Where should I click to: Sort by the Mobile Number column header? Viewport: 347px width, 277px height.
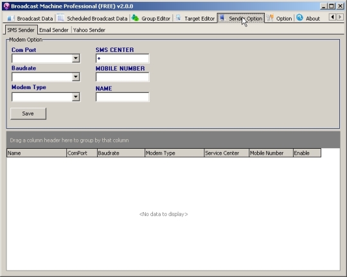(271, 153)
